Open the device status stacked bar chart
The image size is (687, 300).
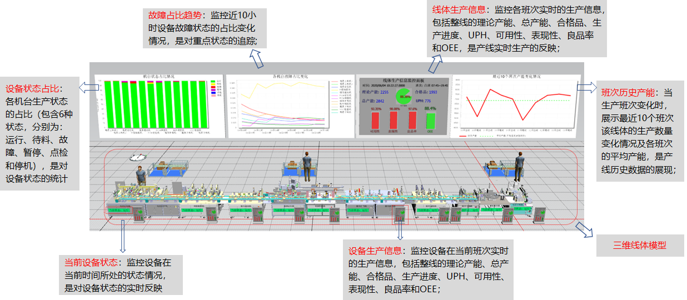(158, 105)
